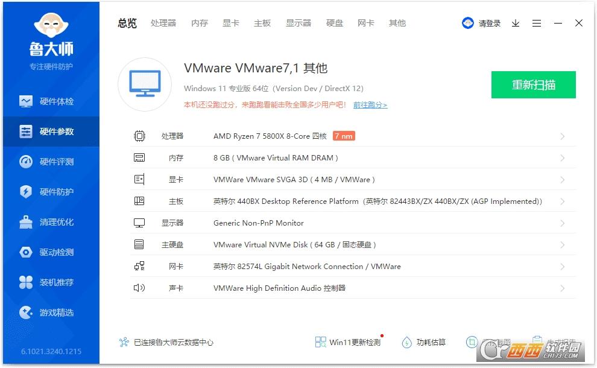Click the 显卡 graphics card icon

pos(139,179)
